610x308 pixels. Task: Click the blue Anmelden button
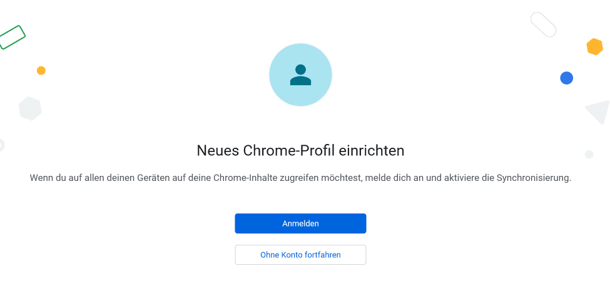point(300,223)
